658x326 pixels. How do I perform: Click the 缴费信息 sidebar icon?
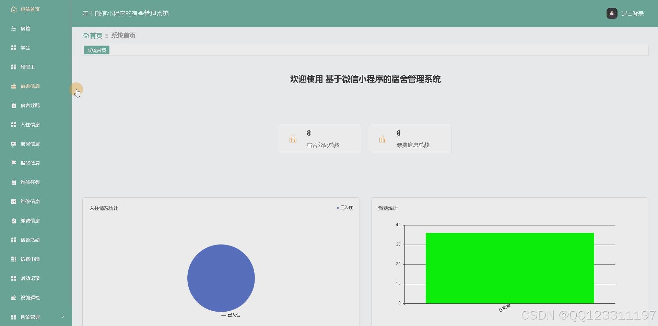click(14, 221)
